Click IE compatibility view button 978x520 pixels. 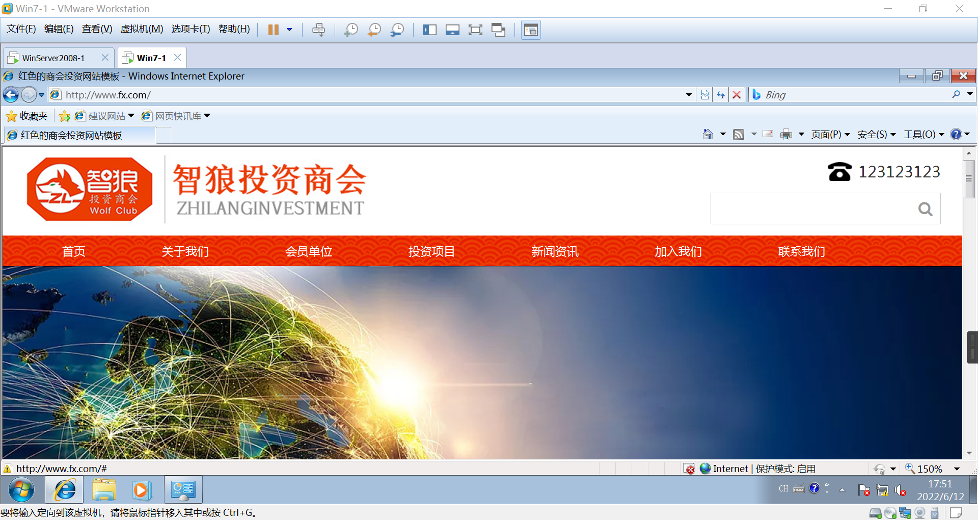tap(705, 95)
